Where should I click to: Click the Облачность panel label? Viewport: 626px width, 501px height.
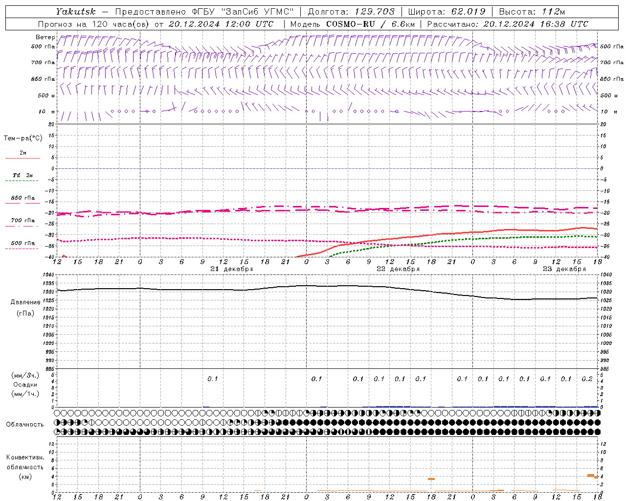coord(25,425)
